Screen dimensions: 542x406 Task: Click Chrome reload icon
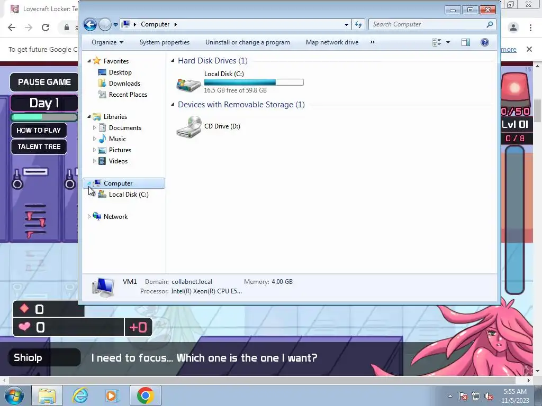[46, 27]
